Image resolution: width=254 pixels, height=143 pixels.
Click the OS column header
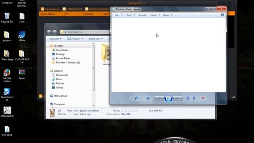106,14
